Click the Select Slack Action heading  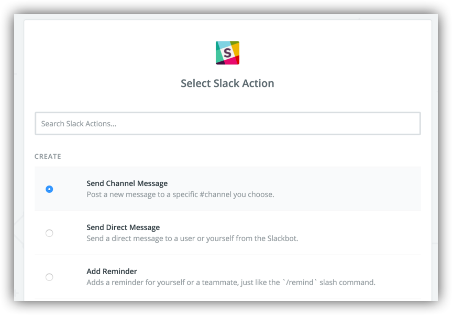coord(227,83)
